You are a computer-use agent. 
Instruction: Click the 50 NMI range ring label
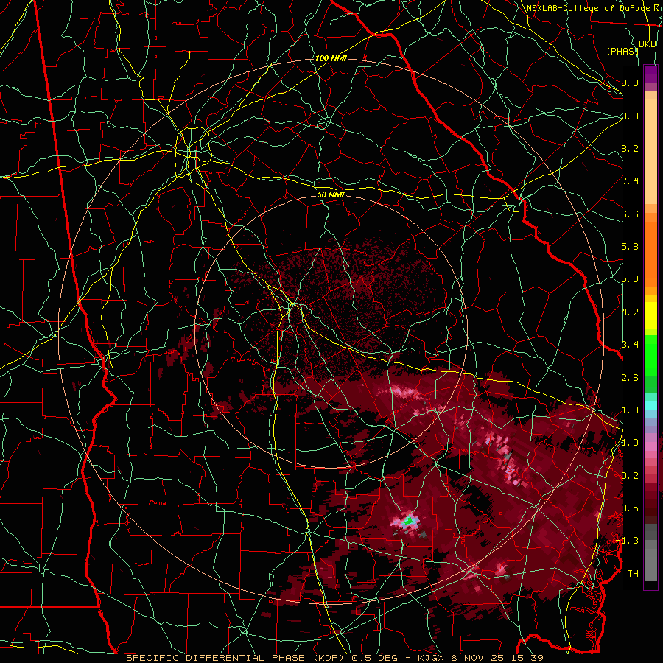point(331,194)
